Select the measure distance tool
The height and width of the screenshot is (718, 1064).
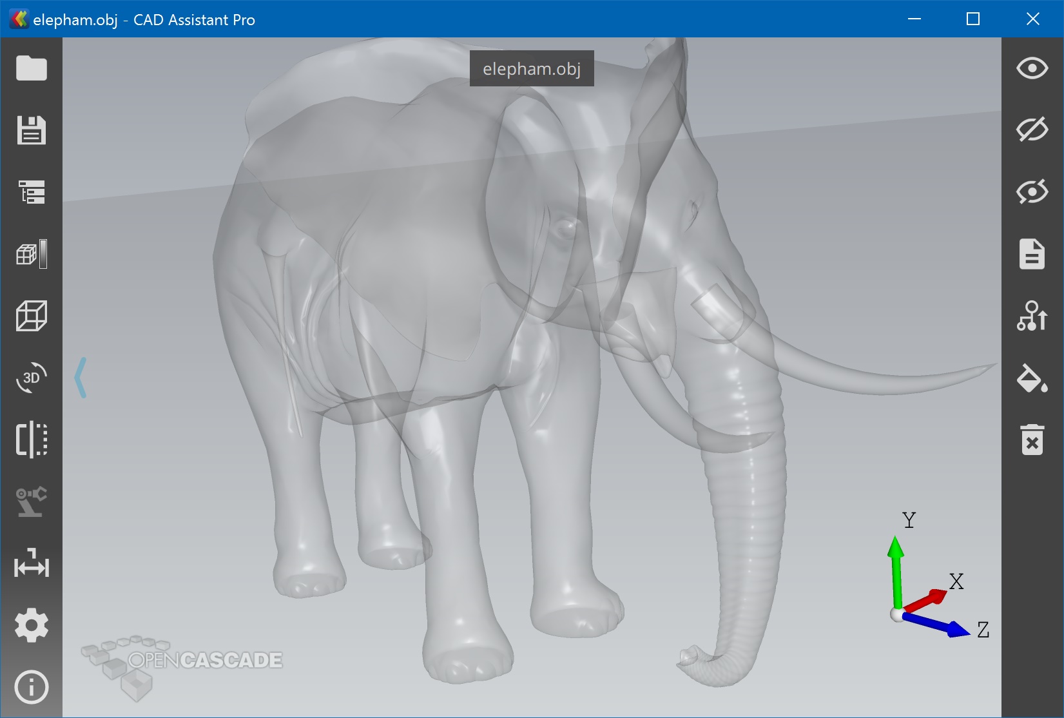click(31, 563)
